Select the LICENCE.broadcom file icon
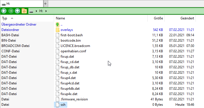The height and width of the screenshot is (108, 204). [x=58, y=46]
